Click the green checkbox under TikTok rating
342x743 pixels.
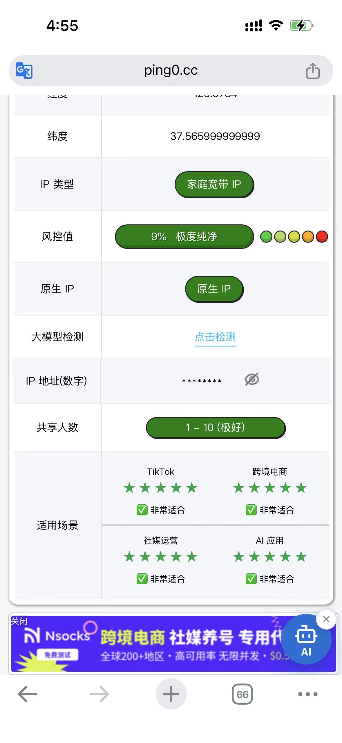click(142, 510)
